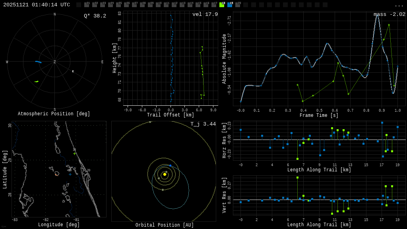Toggle the blue camera 19 square
This screenshot has height=229, width=407.
click(x=230, y=5)
